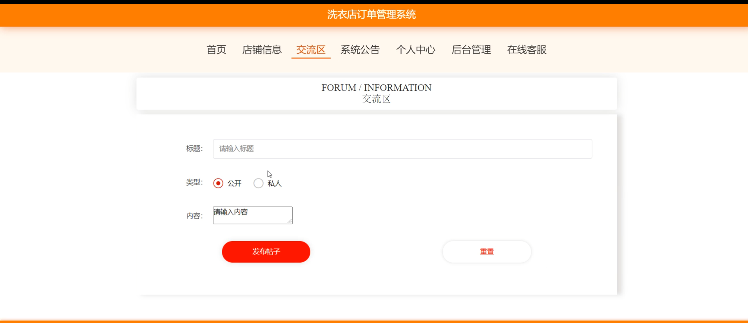Focus the 内容 textarea
The width and height of the screenshot is (748, 323).
[253, 215]
